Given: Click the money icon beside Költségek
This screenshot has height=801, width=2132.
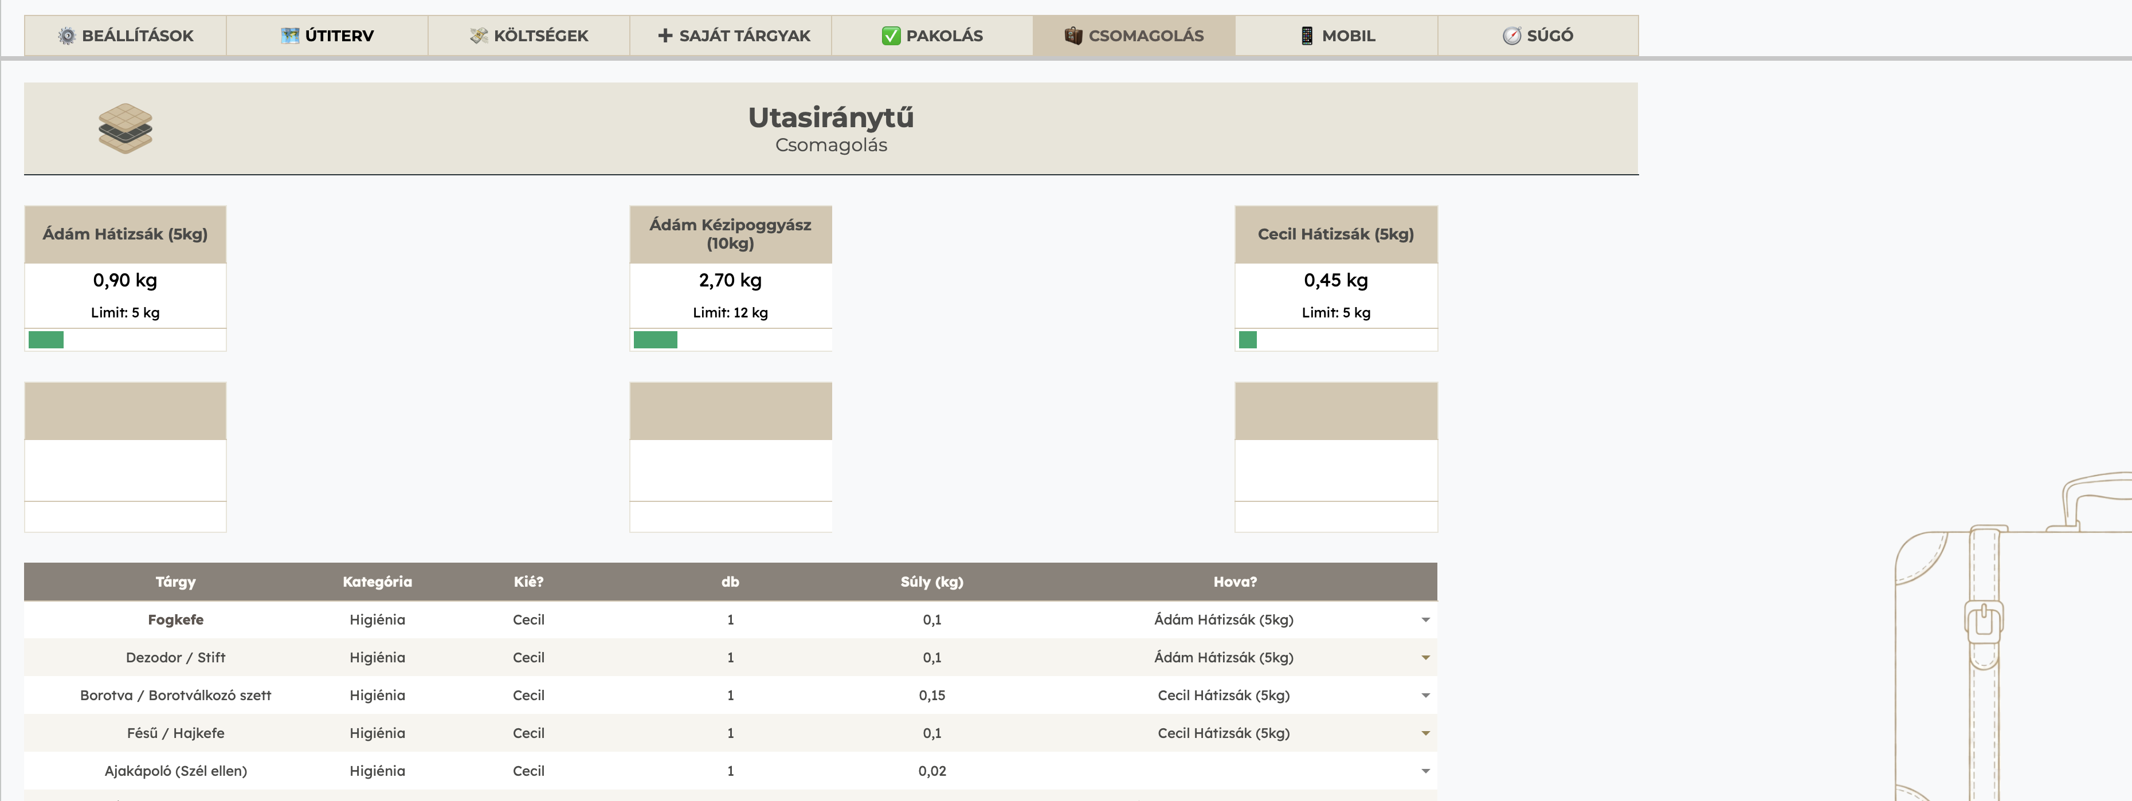Looking at the screenshot, I should click(x=479, y=36).
